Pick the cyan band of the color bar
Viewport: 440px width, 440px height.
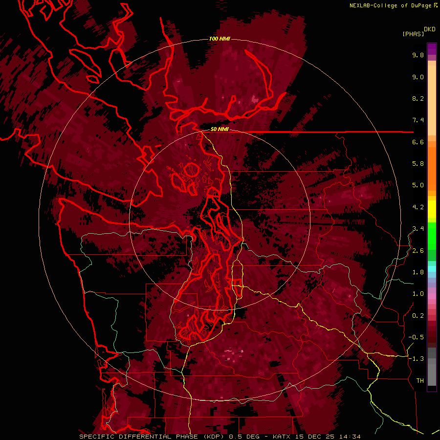pyautogui.click(x=432, y=268)
